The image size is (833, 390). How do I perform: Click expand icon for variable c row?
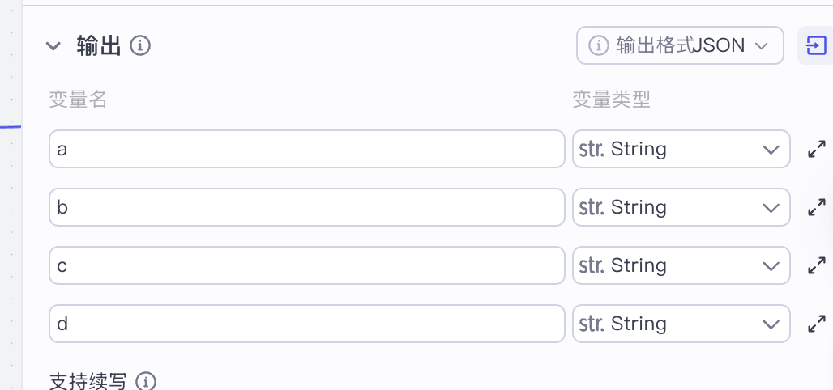[817, 266]
